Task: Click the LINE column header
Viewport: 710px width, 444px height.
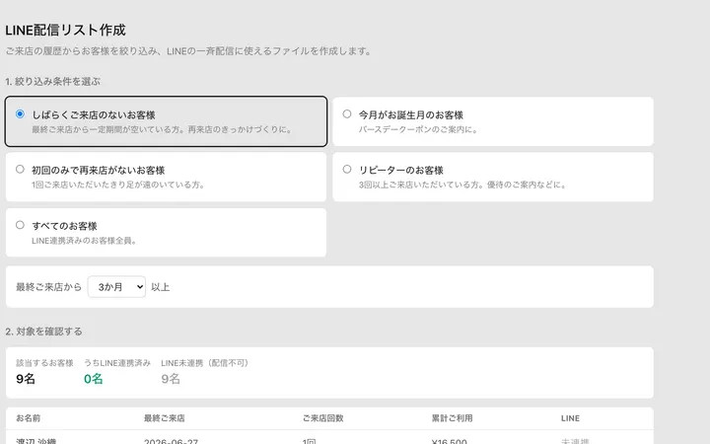Action: coord(570,418)
